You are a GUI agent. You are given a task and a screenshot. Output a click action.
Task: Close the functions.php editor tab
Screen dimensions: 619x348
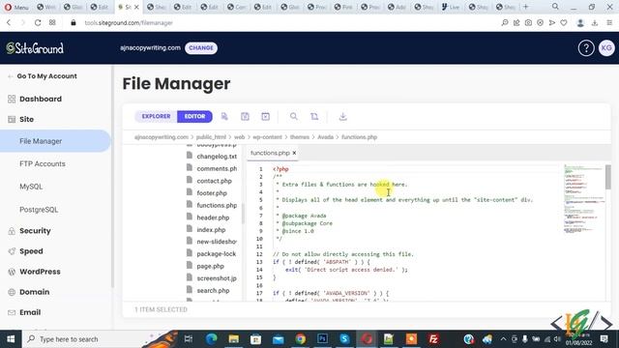coord(294,153)
